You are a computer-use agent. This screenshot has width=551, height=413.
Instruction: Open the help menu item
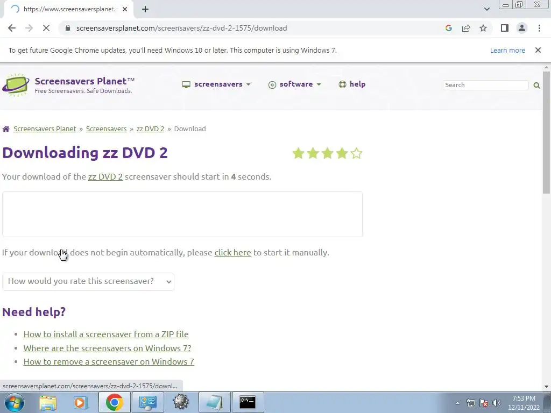(x=352, y=84)
